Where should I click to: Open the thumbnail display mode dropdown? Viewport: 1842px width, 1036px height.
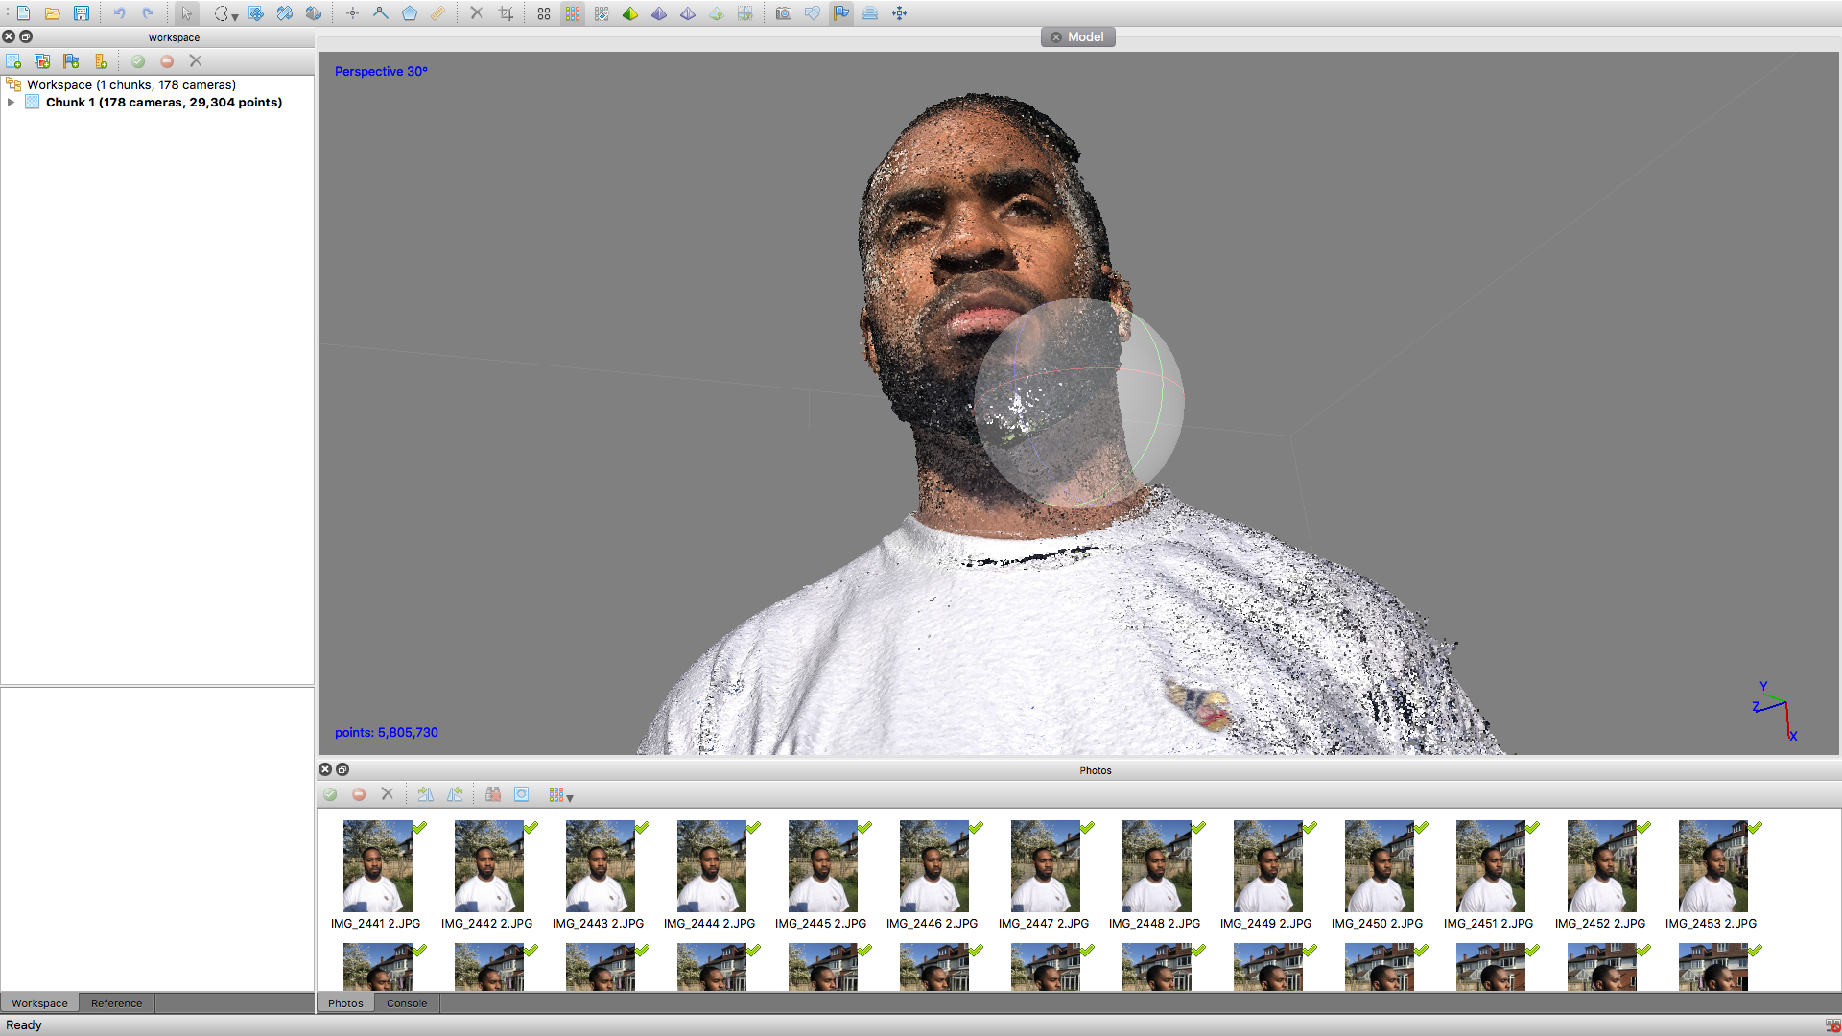(x=570, y=797)
